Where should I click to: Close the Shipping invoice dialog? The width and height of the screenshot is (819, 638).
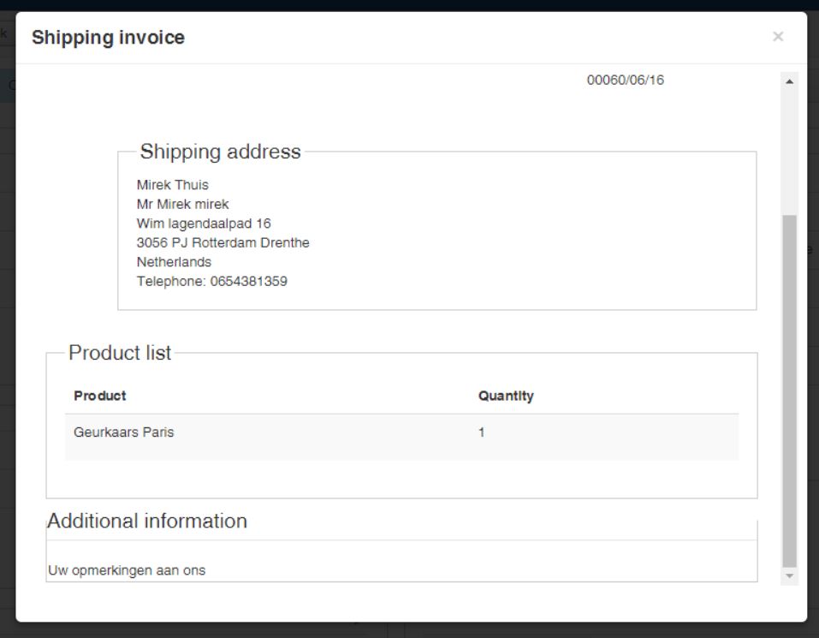coord(777,37)
